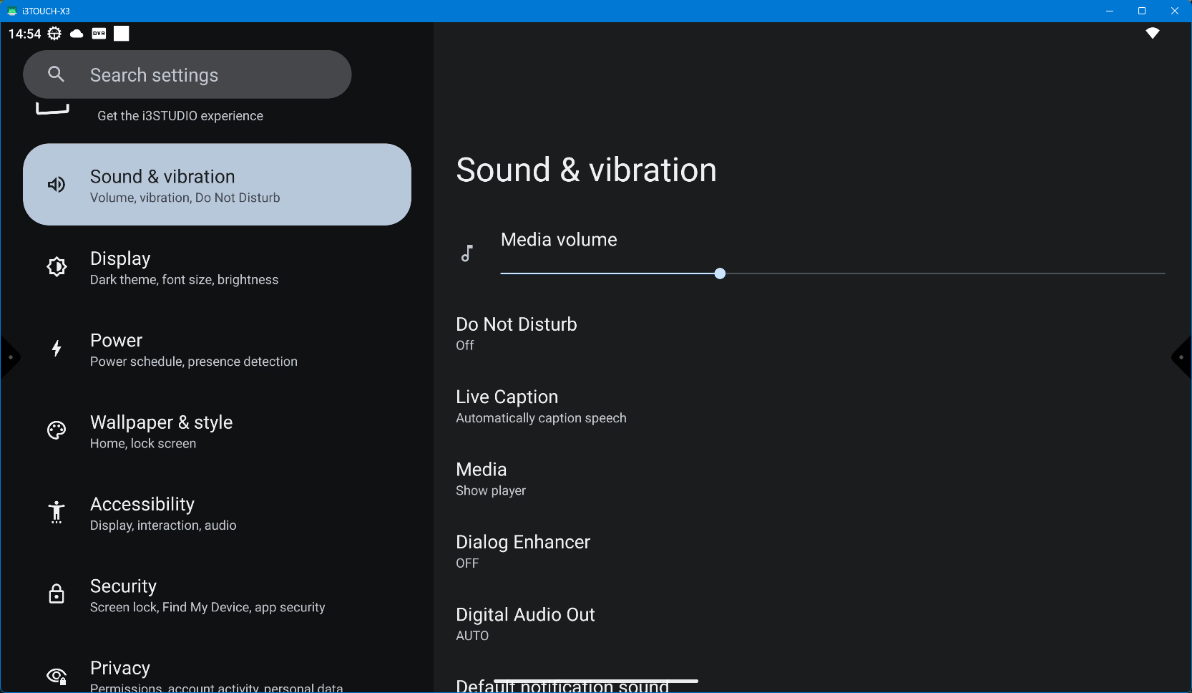
Task: Click the Privacy eye icon
Action: click(x=57, y=676)
